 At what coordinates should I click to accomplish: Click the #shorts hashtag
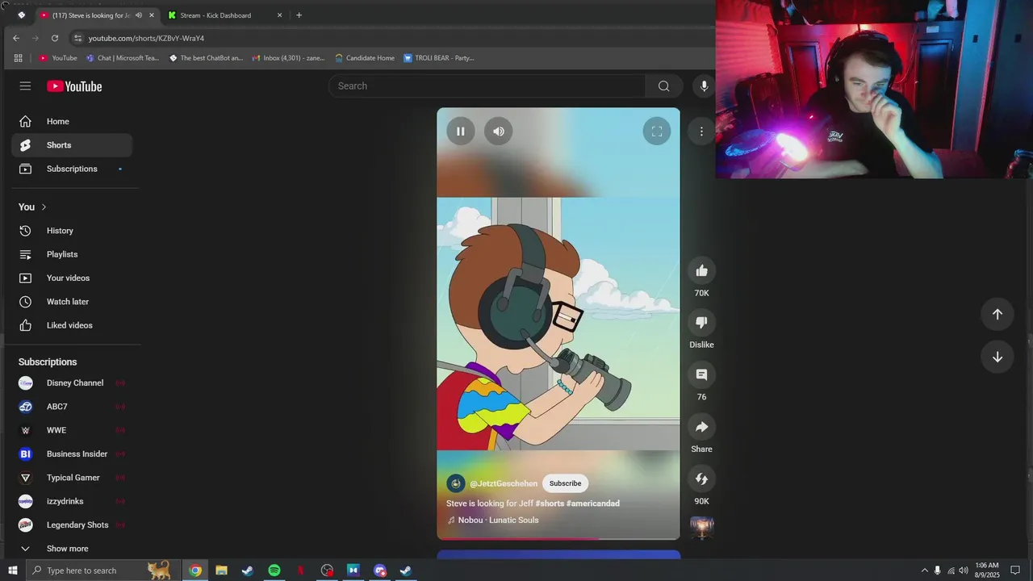point(550,504)
